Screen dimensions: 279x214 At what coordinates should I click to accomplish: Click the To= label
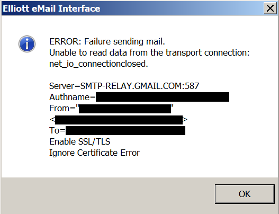point(57,130)
